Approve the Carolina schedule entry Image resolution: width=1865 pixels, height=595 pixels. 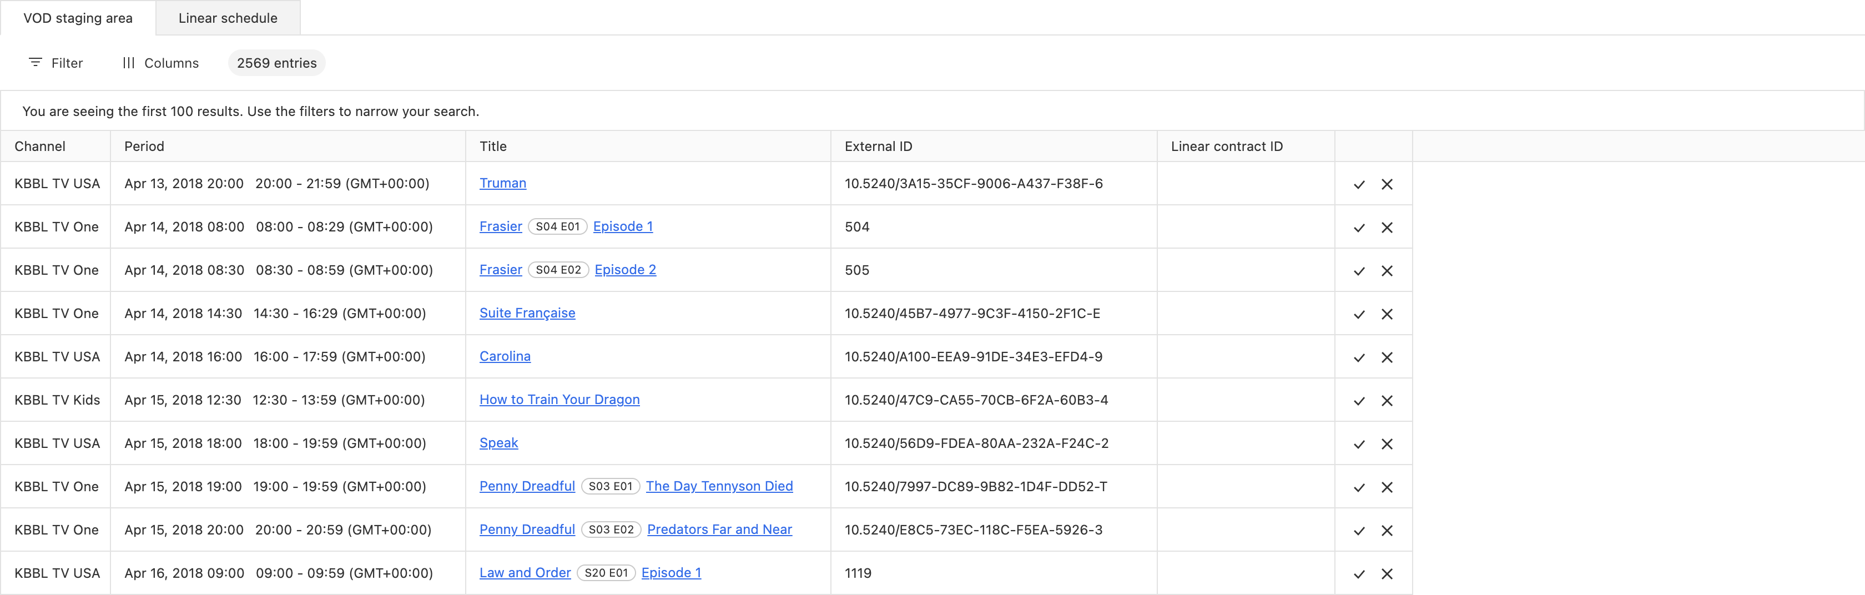1359,357
